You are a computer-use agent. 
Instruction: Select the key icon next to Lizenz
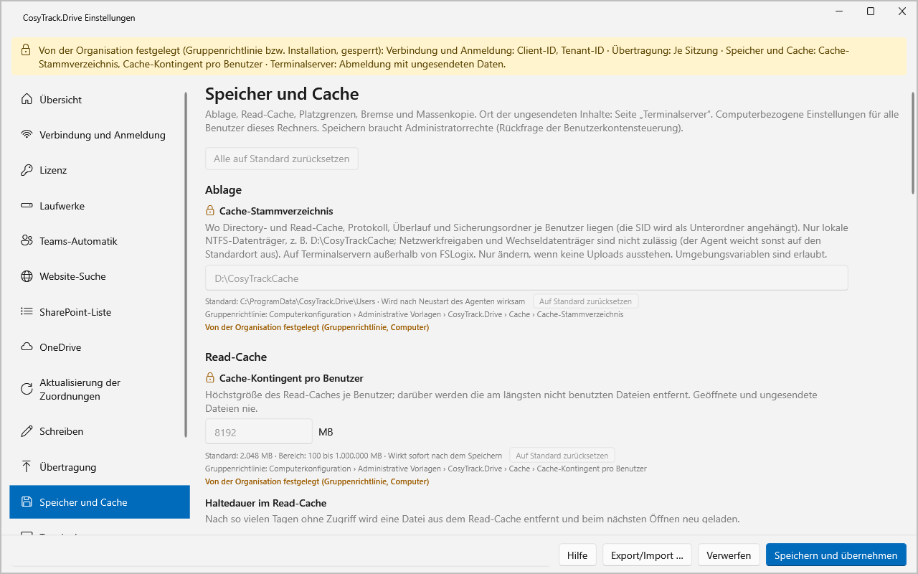(x=27, y=170)
